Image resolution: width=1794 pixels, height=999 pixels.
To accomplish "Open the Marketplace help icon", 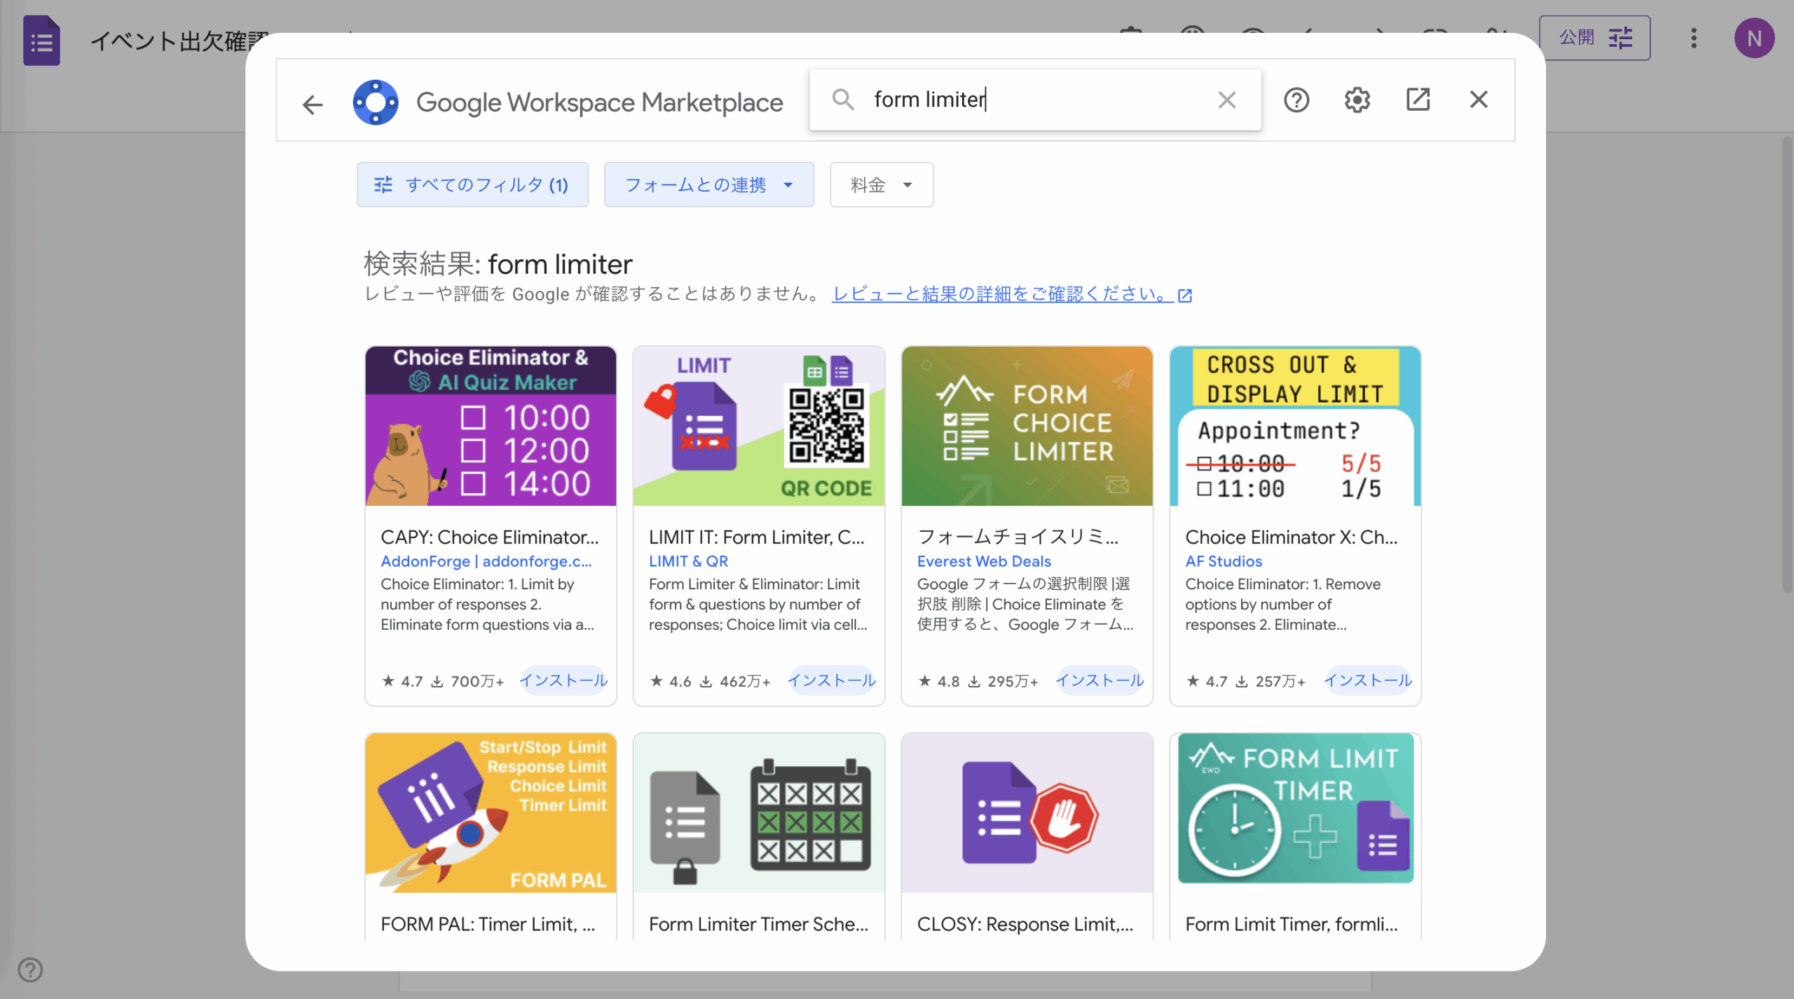I will (1296, 100).
